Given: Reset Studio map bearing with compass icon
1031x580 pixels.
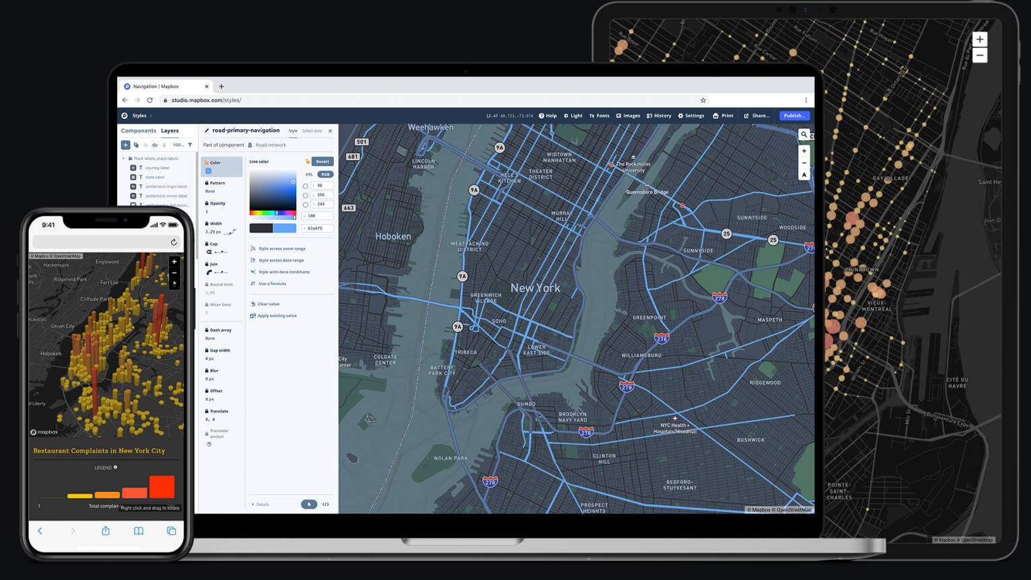Looking at the screenshot, I should click(804, 174).
